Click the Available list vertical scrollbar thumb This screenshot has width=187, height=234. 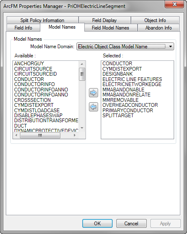(x=82, y=74)
